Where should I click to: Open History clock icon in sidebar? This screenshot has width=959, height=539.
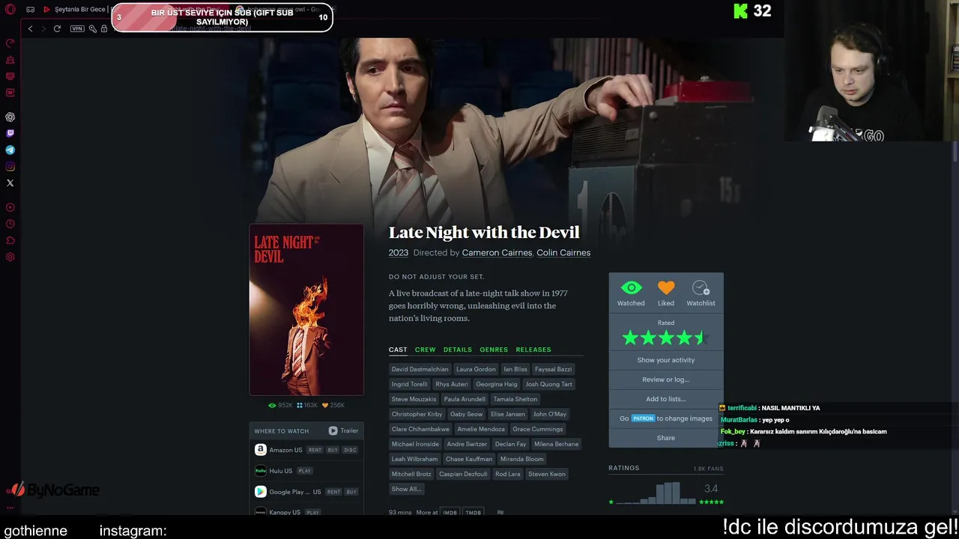click(10, 225)
